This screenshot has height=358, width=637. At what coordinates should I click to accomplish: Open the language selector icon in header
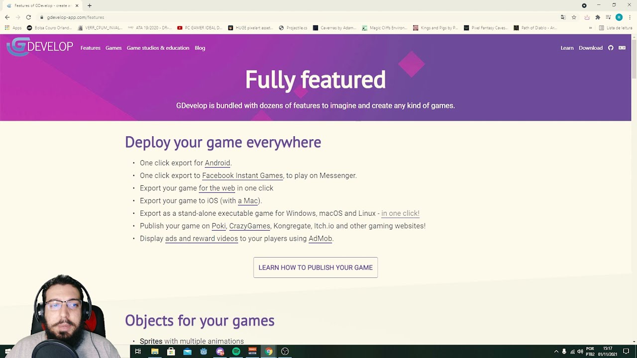tap(622, 48)
